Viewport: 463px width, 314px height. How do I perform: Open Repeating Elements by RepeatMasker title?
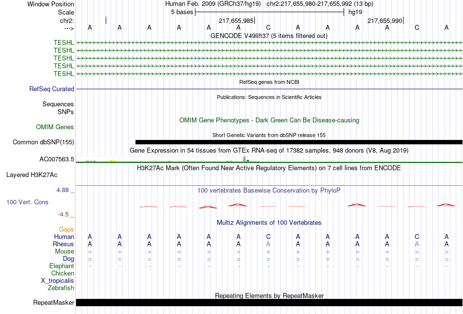[x=270, y=295]
